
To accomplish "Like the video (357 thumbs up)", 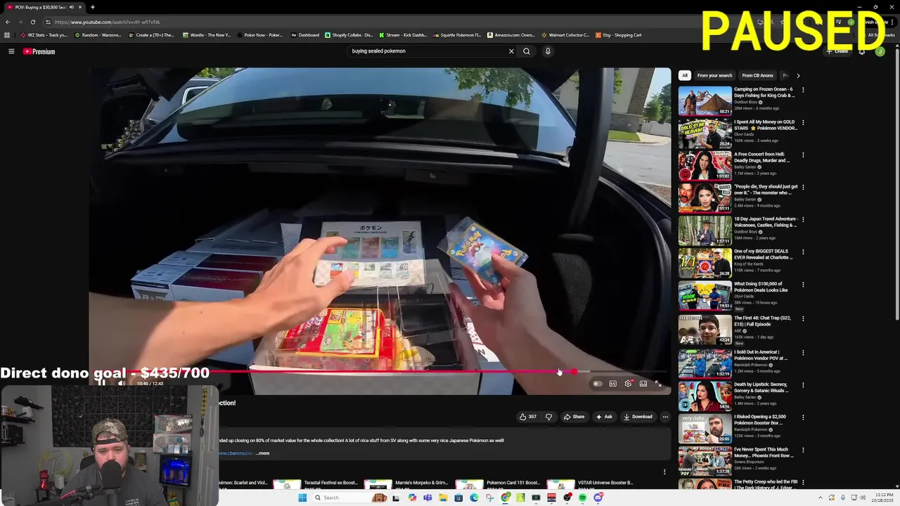I will pos(527,417).
